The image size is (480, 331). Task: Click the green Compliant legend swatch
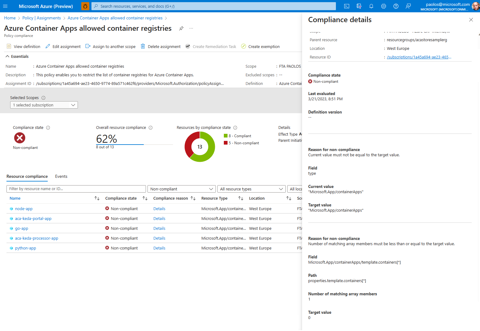tap(226, 136)
